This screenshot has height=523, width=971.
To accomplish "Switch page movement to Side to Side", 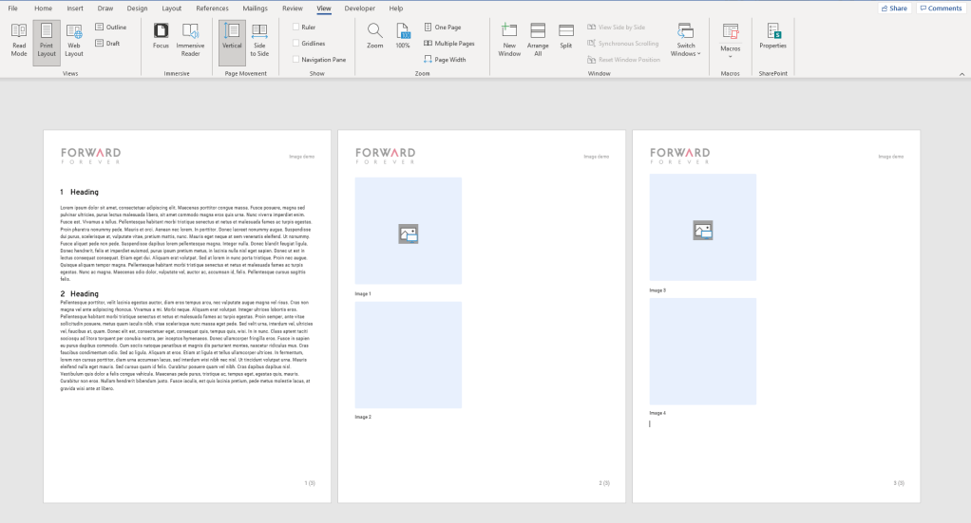I will pos(259,40).
